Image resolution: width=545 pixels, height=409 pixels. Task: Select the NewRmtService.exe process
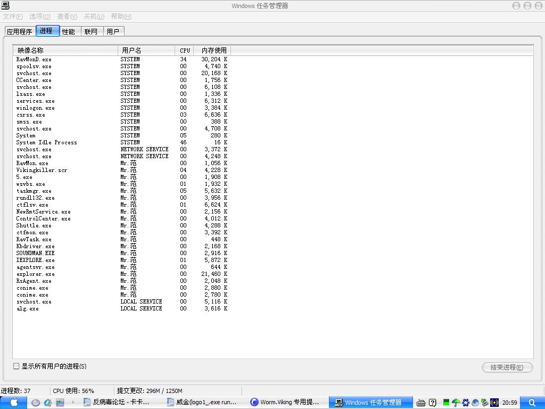122,212
